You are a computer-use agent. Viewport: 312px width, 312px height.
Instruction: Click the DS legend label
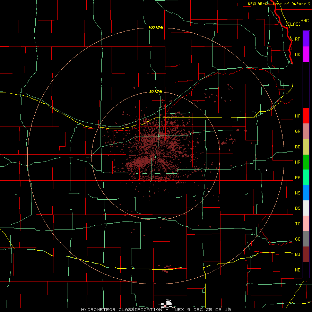(298, 208)
